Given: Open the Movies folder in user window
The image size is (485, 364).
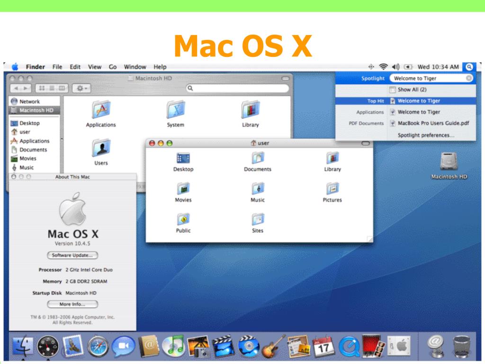Looking at the screenshot, I should click(x=183, y=192).
